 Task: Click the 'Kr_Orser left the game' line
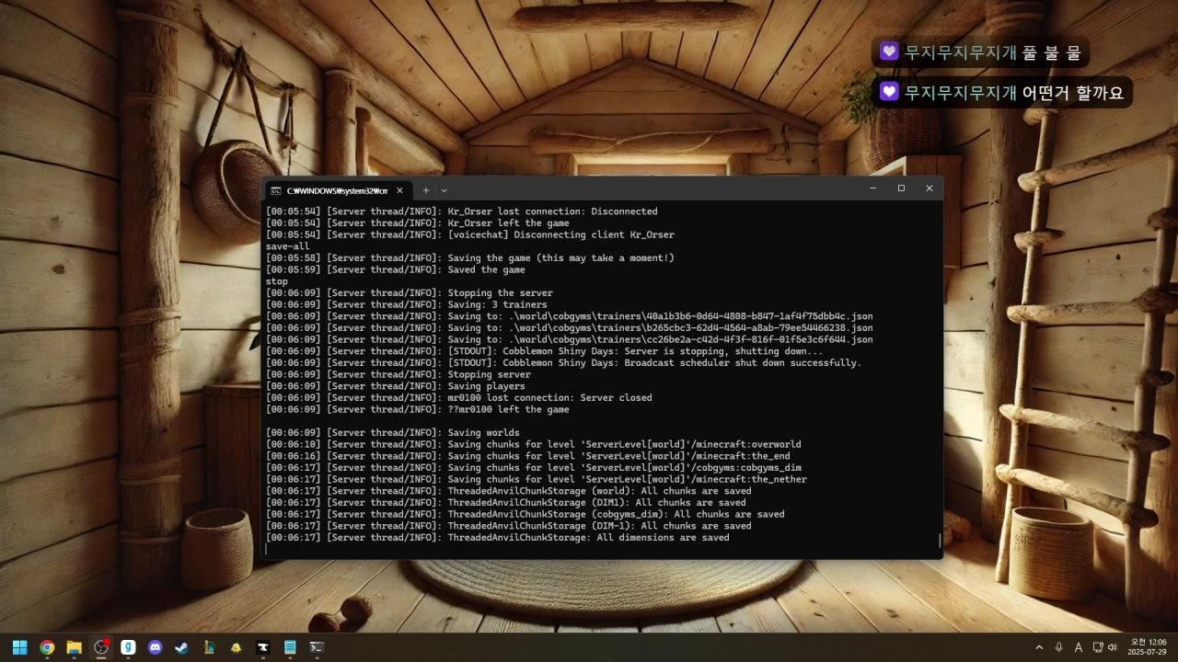[x=418, y=223]
